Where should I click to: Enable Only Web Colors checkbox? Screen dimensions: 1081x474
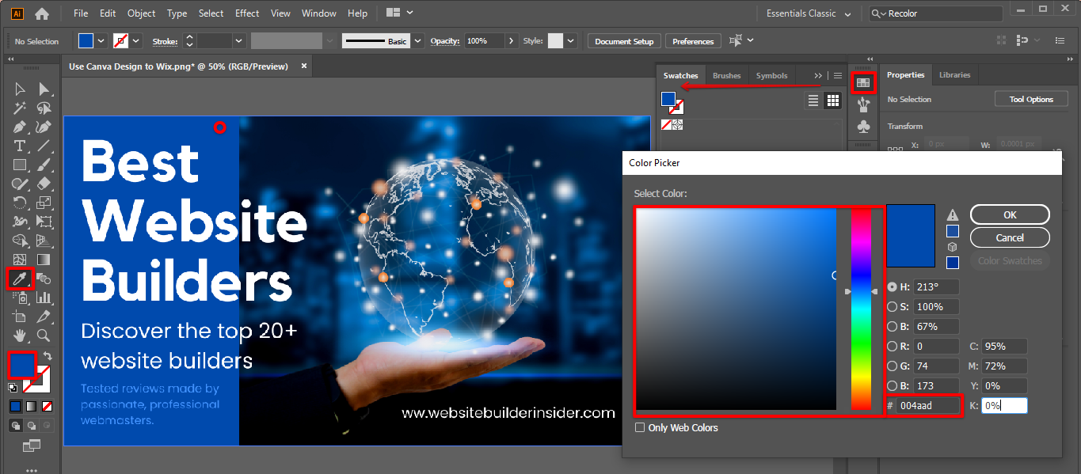coord(640,428)
